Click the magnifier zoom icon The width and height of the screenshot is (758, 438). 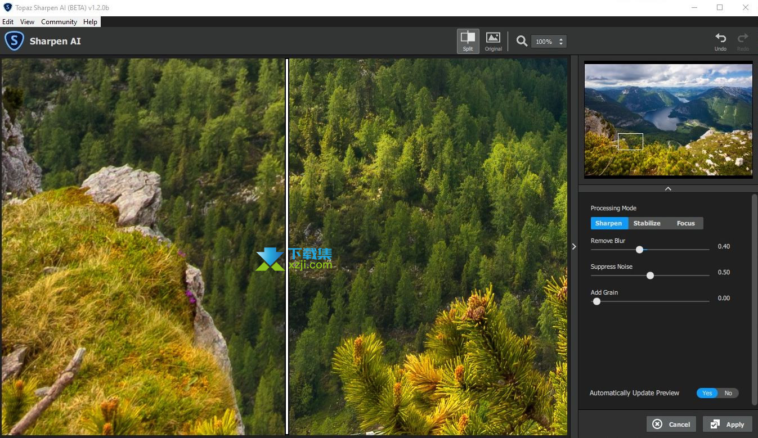click(522, 41)
